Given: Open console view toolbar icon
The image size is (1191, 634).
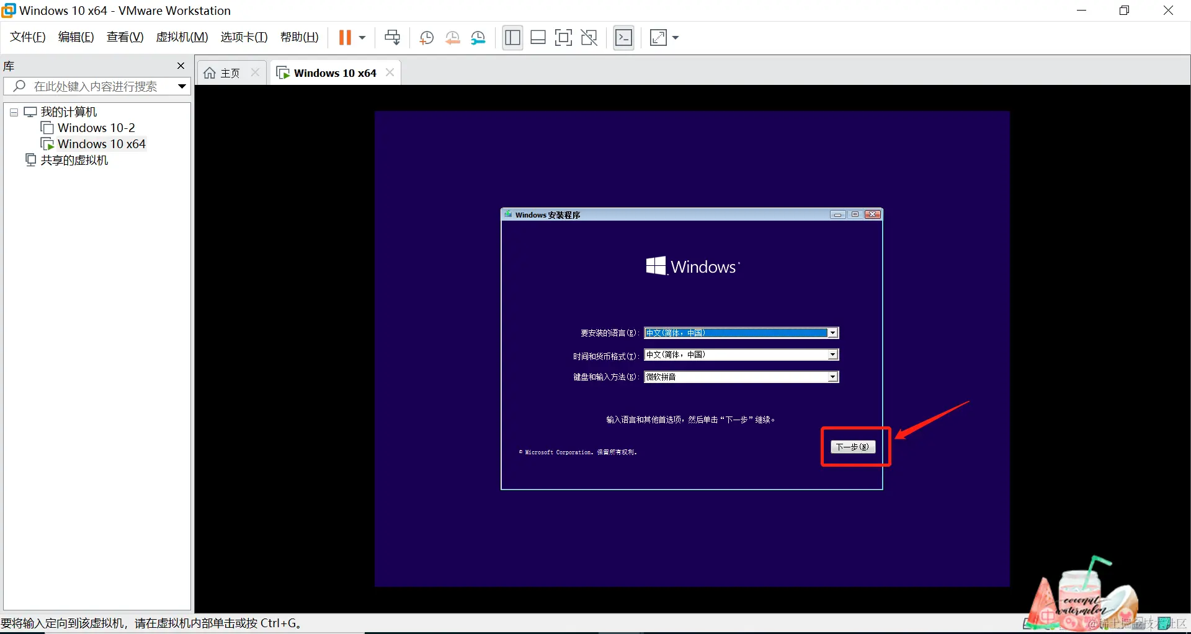Looking at the screenshot, I should tap(623, 38).
